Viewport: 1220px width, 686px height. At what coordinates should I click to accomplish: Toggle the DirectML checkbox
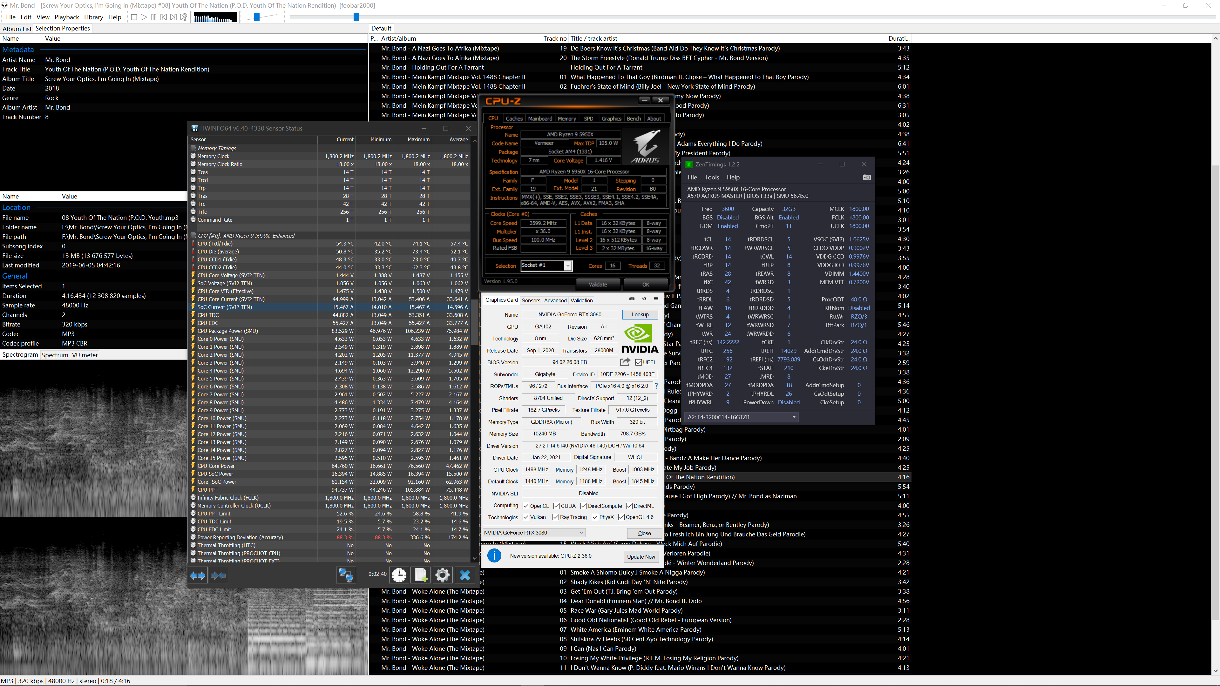point(629,506)
